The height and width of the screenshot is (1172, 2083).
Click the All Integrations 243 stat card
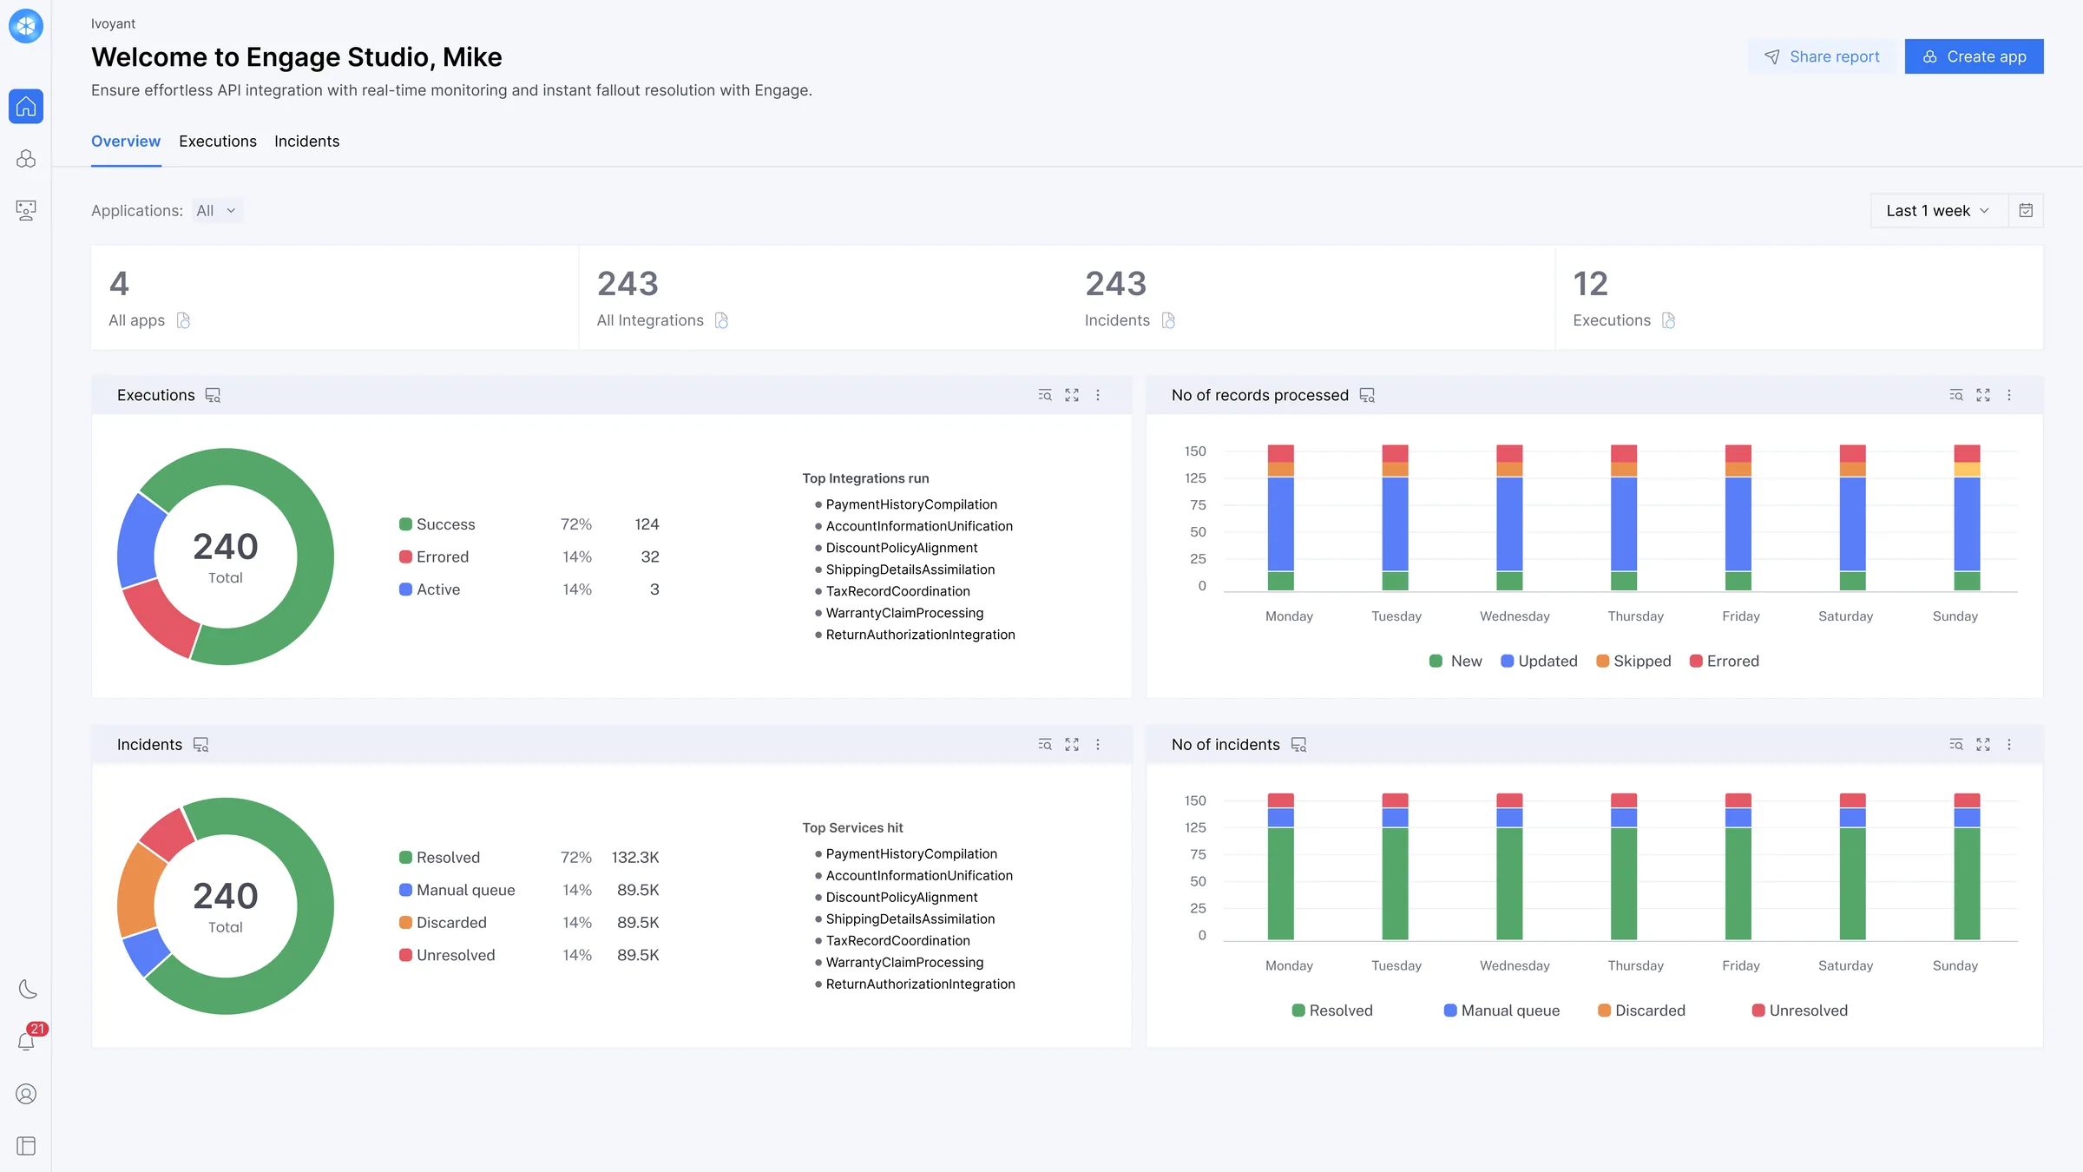(823, 298)
